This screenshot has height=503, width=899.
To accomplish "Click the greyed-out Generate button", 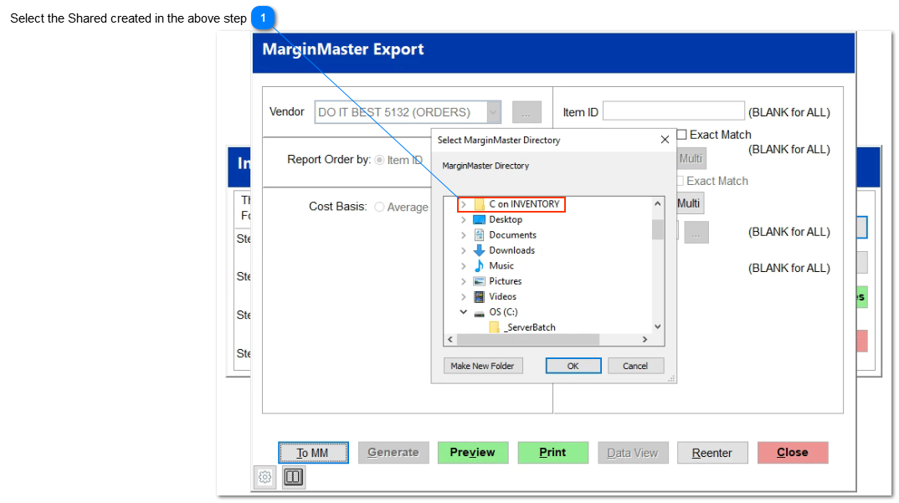I will point(393,453).
